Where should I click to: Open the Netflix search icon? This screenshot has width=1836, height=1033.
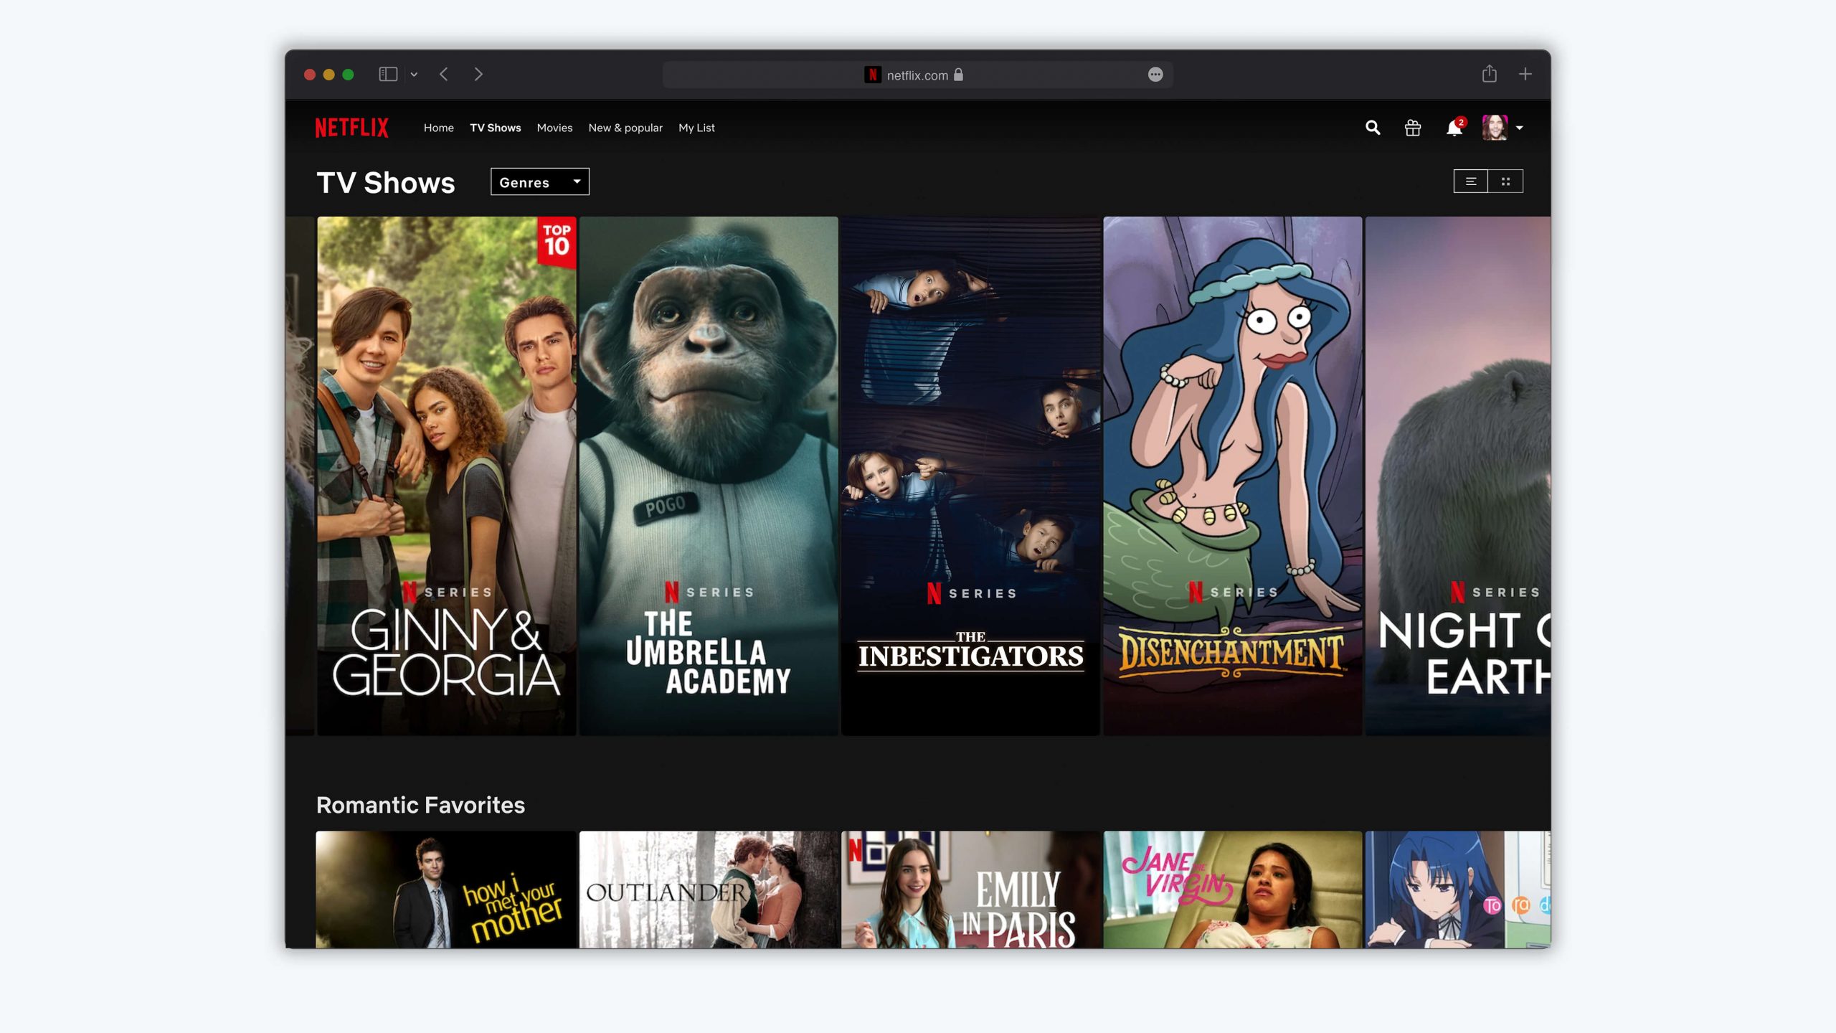1372,128
